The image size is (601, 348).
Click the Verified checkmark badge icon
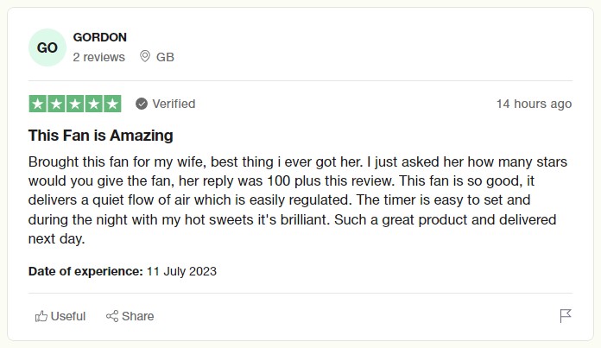tap(142, 104)
